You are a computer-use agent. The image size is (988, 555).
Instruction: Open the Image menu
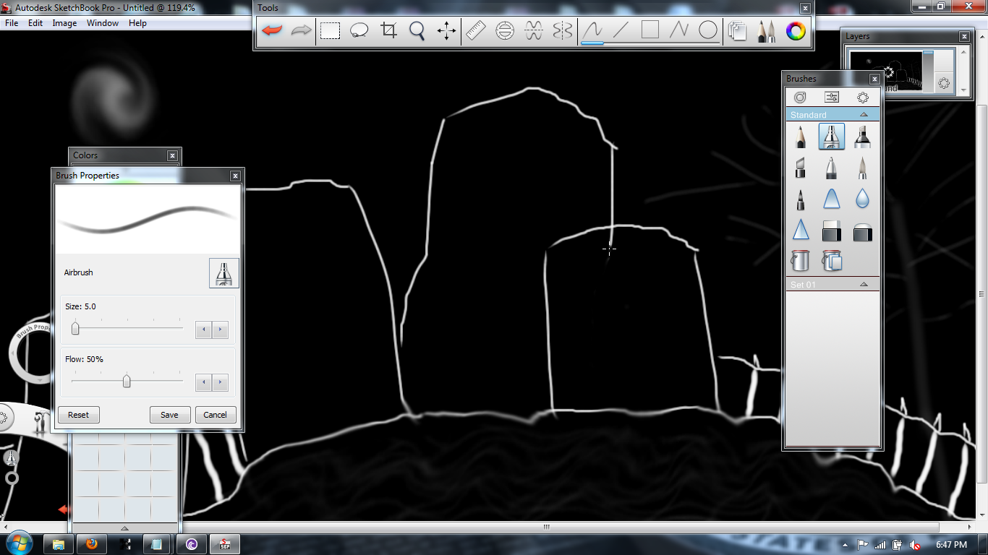(x=64, y=23)
